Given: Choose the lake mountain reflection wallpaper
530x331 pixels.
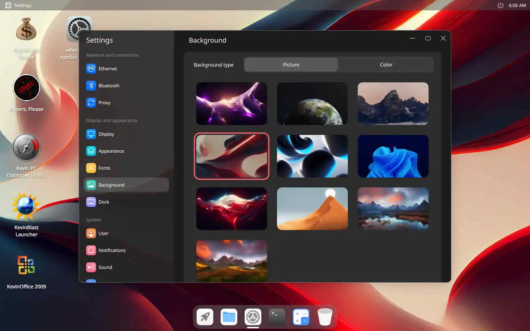Looking at the screenshot, I should (393, 209).
